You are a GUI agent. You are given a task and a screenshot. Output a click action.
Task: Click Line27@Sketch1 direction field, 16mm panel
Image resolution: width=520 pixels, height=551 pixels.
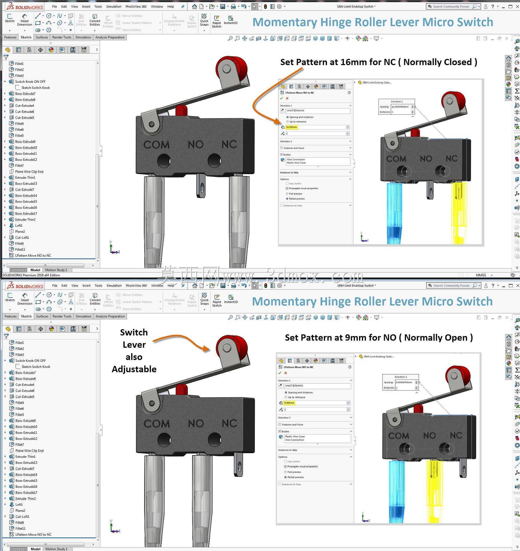pos(318,111)
